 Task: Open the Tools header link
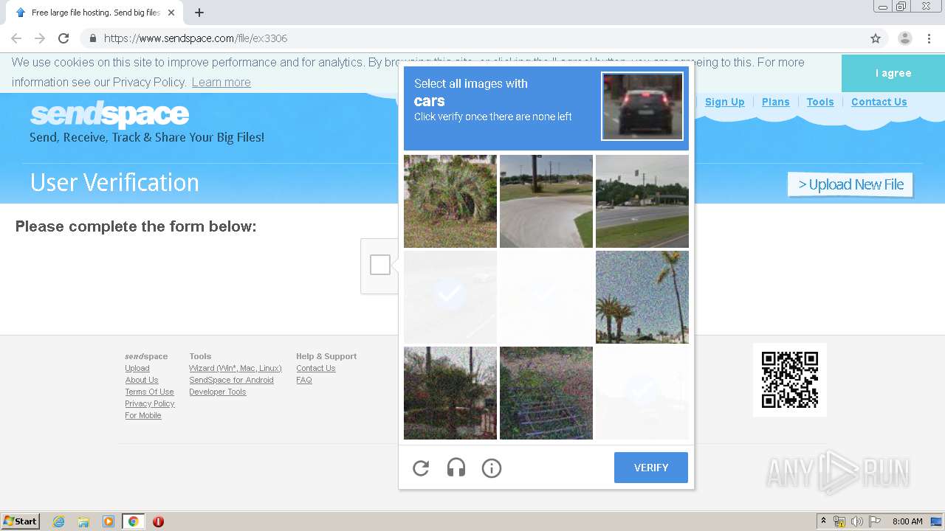coord(820,102)
